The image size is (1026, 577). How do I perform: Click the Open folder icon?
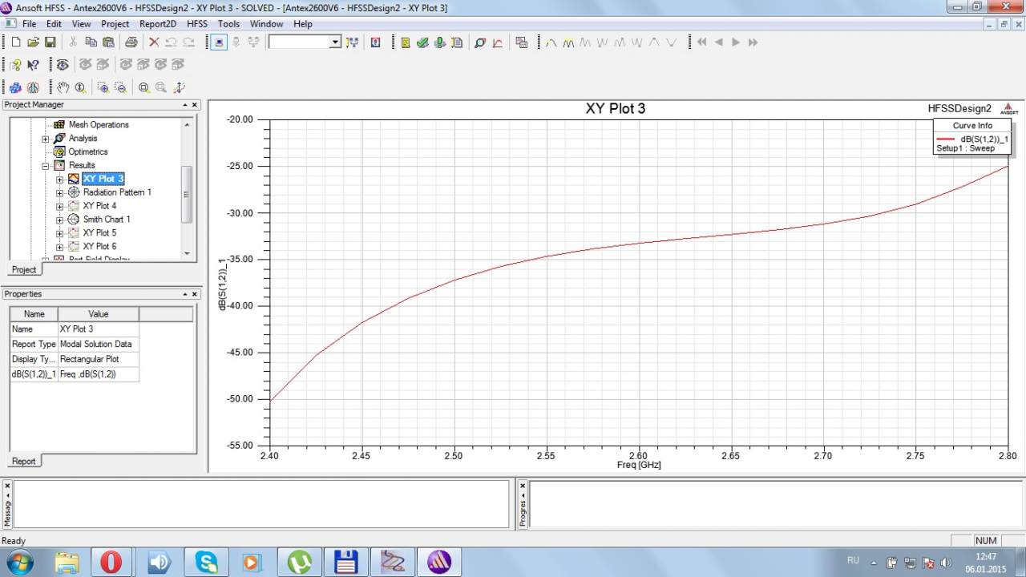pyautogui.click(x=33, y=42)
